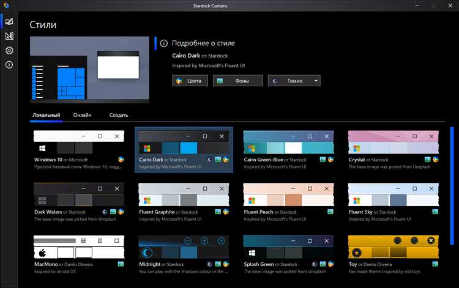The height and width of the screenshot is (288, 459).
Task: Select the Windows 10 style thumbnail
Action: [x=79, y=142]
